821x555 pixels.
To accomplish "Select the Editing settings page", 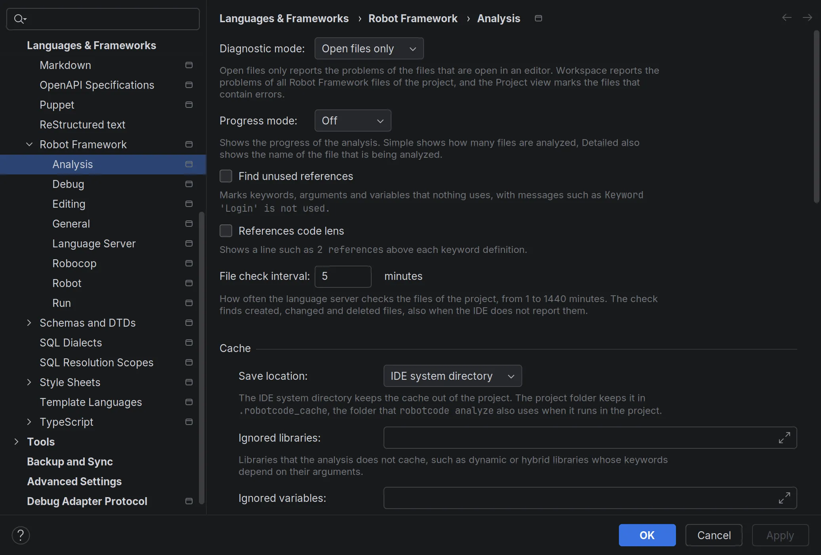I will tap(103, 204).
